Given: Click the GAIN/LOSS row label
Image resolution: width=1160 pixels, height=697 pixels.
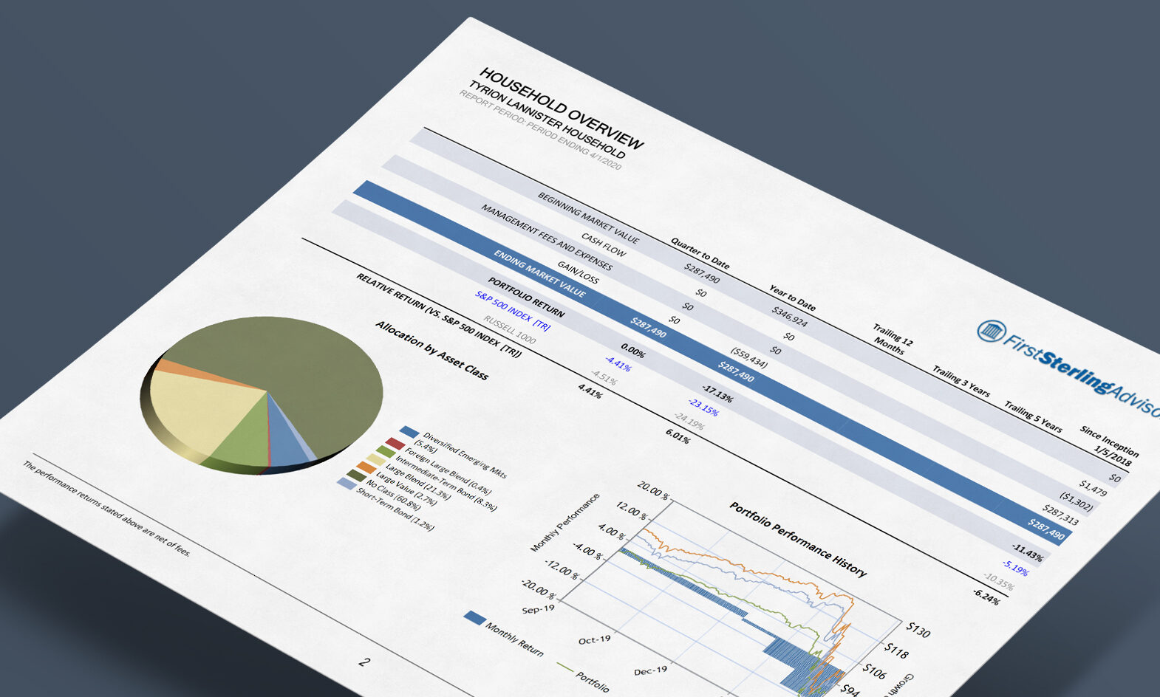Looking at the screenshot, I should tap(578, 272).
